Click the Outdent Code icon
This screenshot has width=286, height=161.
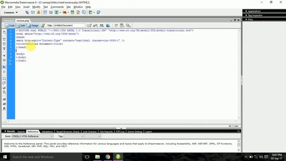[4, 104]
